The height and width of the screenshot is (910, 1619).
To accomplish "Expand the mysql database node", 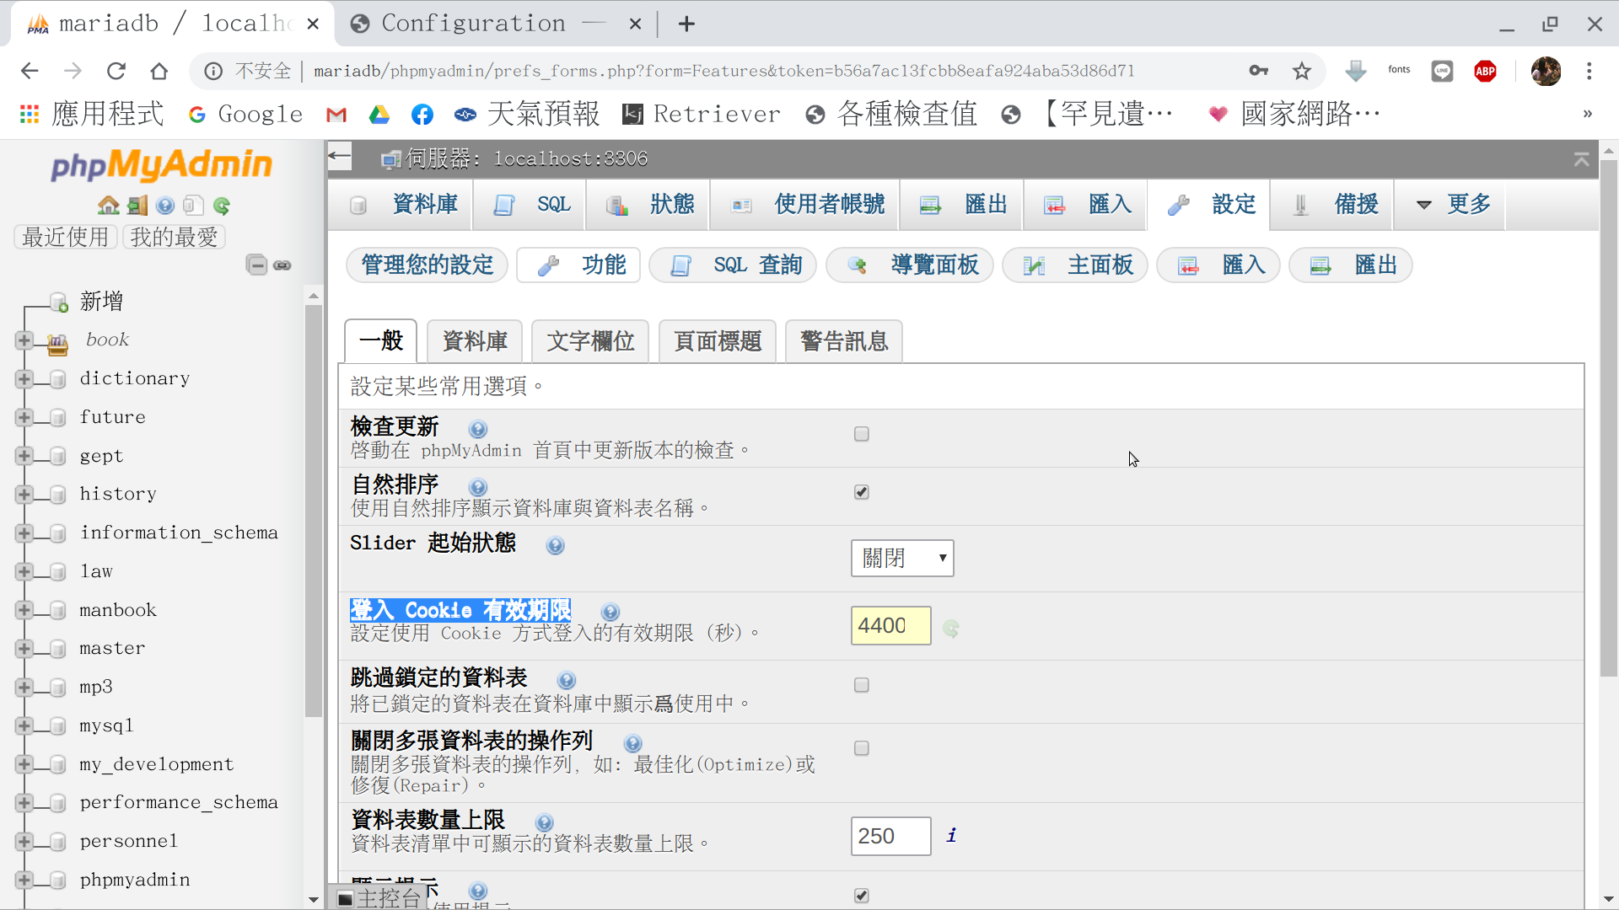I will click(24, 725).
